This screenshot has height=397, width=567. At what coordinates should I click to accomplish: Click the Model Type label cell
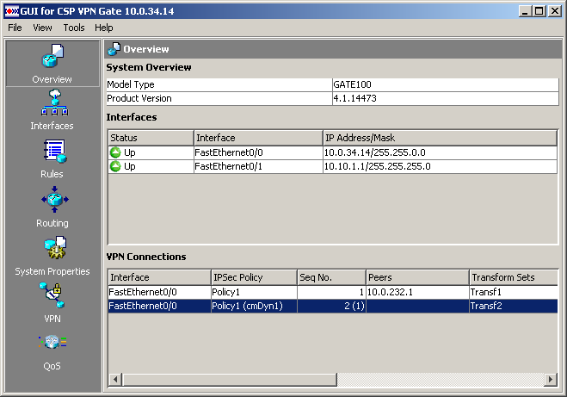pyautogui.click(x=219, y=84)
